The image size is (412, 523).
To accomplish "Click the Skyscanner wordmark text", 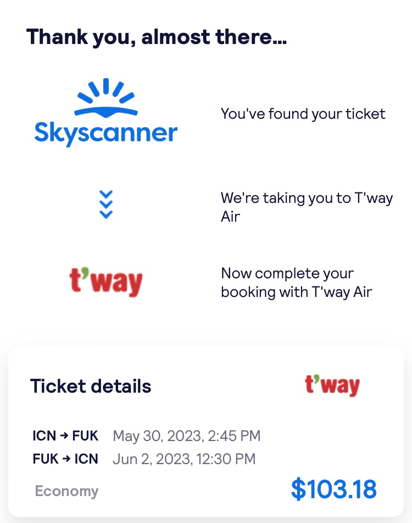I will pos(106,134).
